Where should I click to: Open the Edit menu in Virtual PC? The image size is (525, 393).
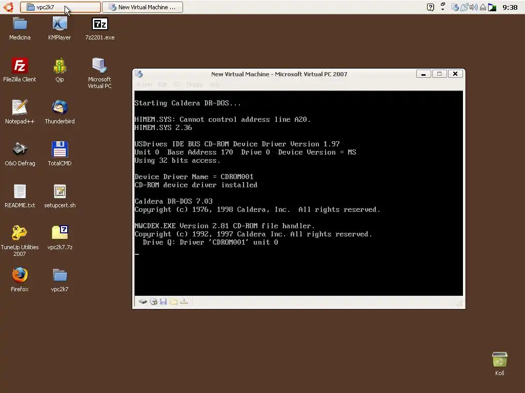click(x=163, y=84)
